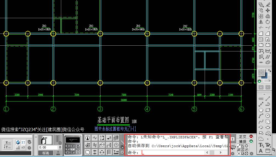276x157 pixels.
Task: Click grid axis bubble number 3
Action: point(100,109)
